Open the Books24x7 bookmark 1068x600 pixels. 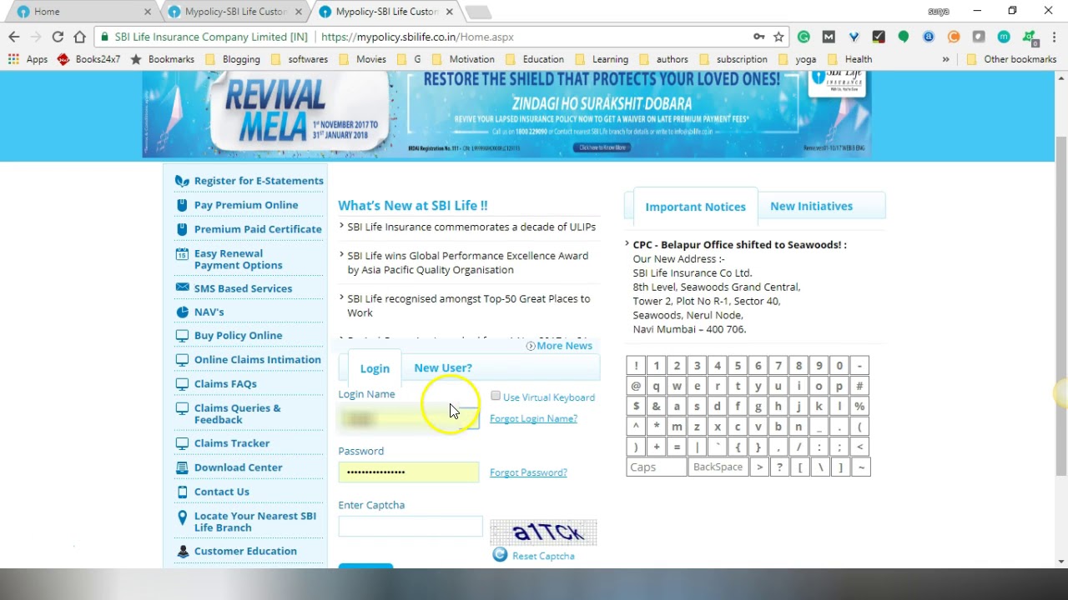click(88, 59)
